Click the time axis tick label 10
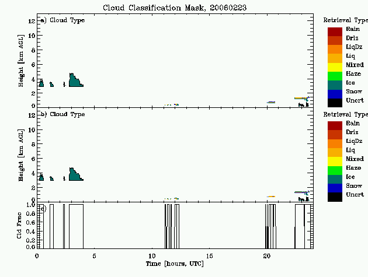 (x=152, y=255)
